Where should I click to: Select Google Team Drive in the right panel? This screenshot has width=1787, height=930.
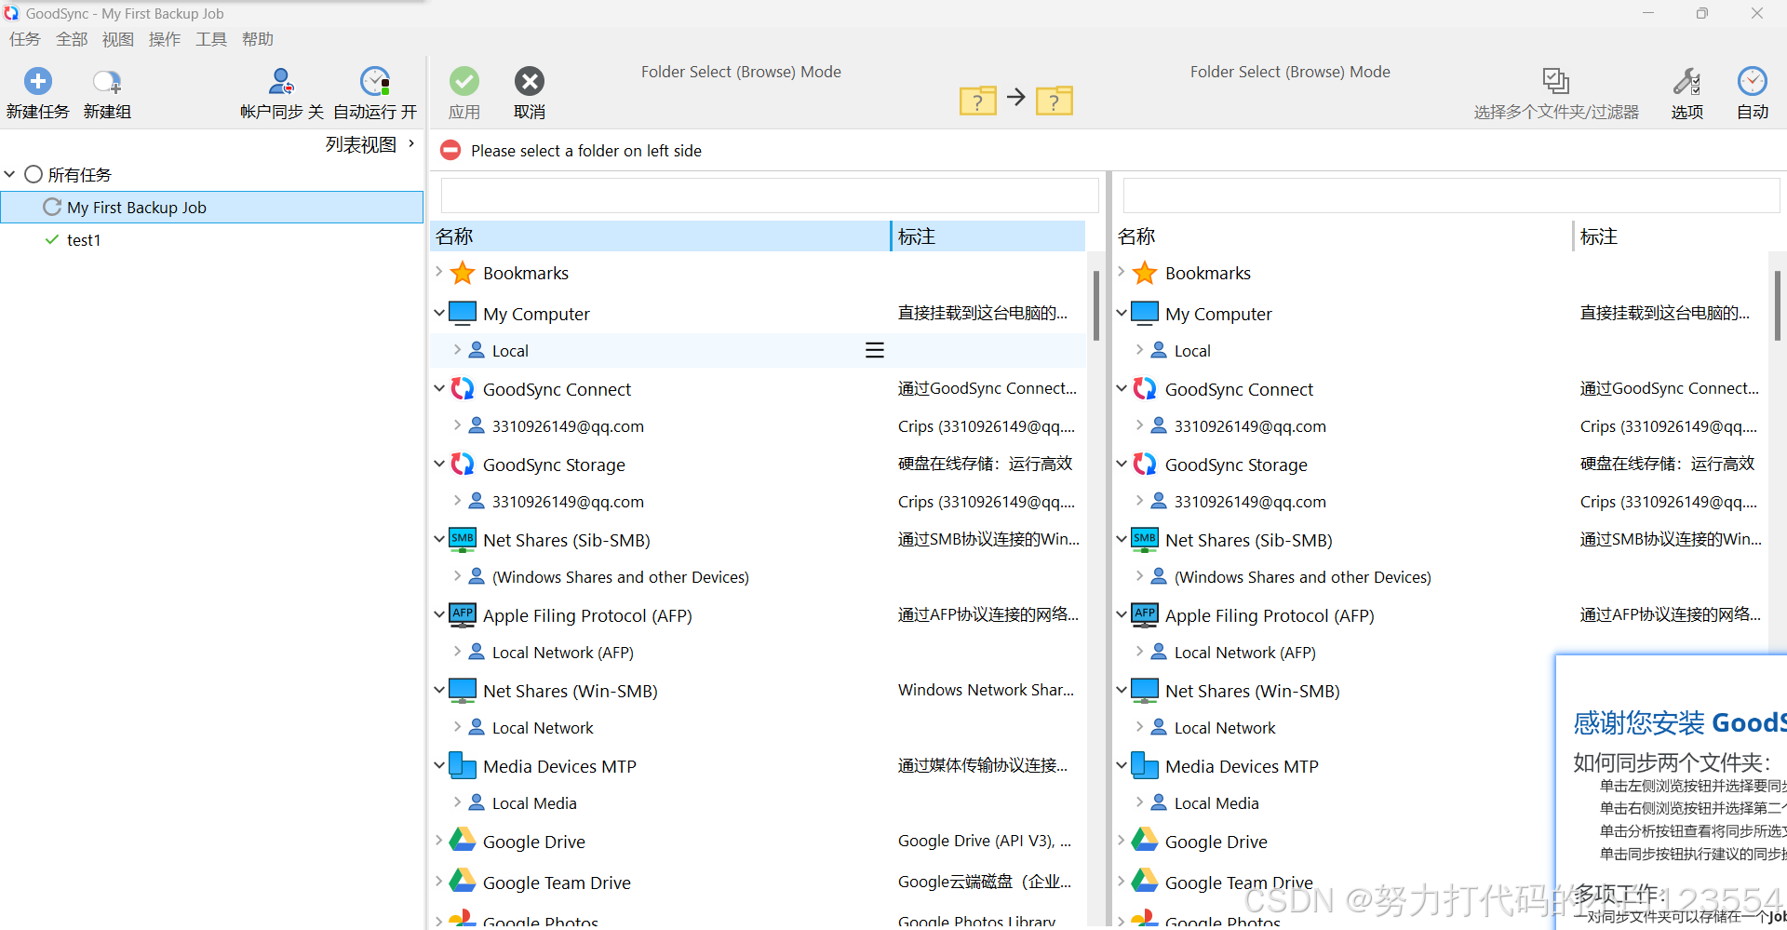(1239, 883)
